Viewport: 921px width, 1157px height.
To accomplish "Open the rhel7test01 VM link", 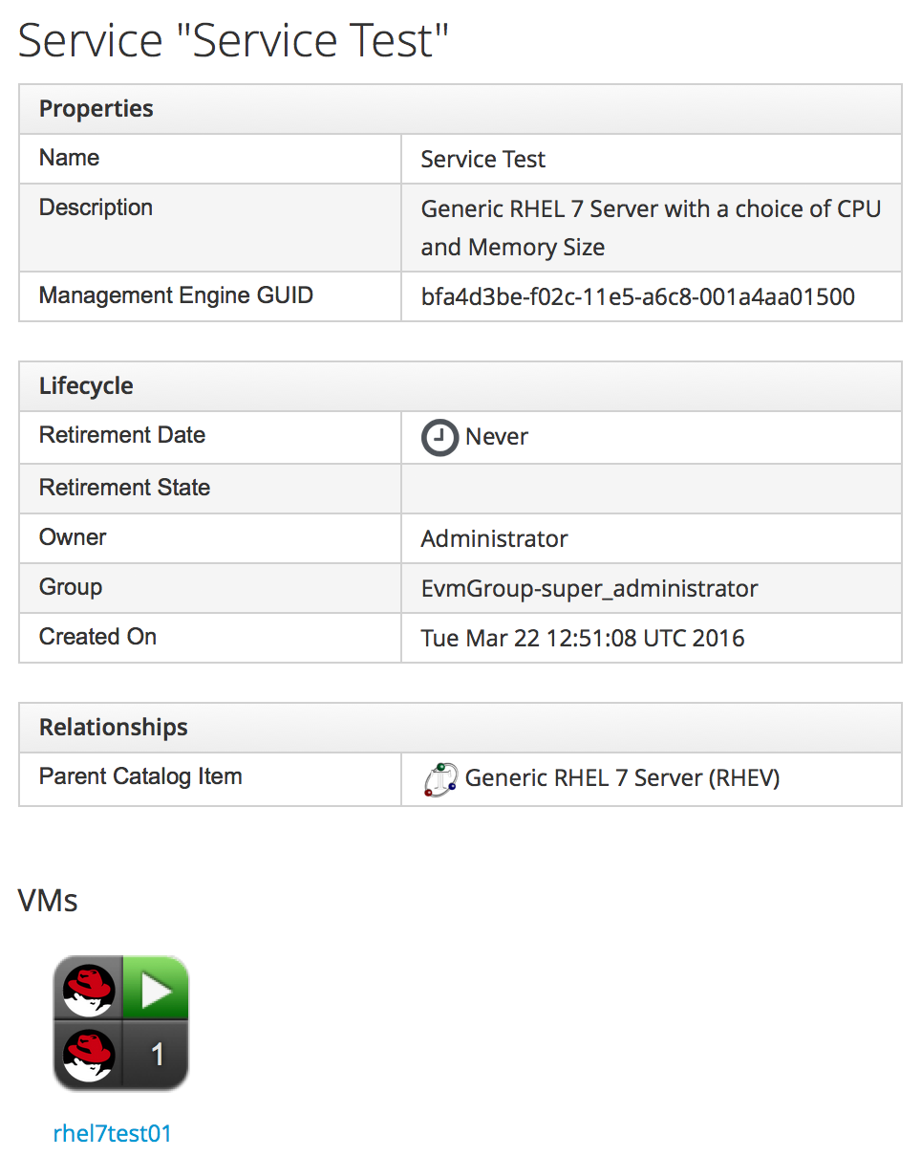I will point(112,1134).
